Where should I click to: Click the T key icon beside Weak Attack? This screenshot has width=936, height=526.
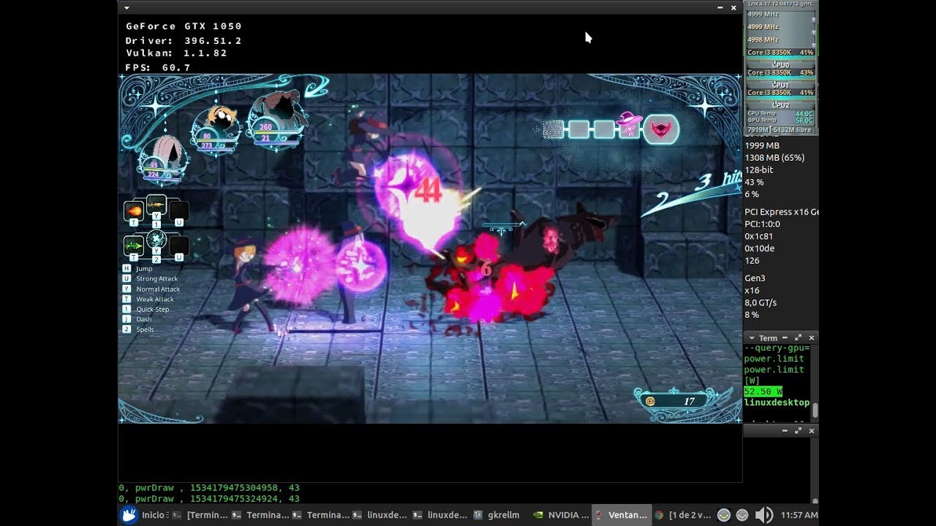(127, 300)
